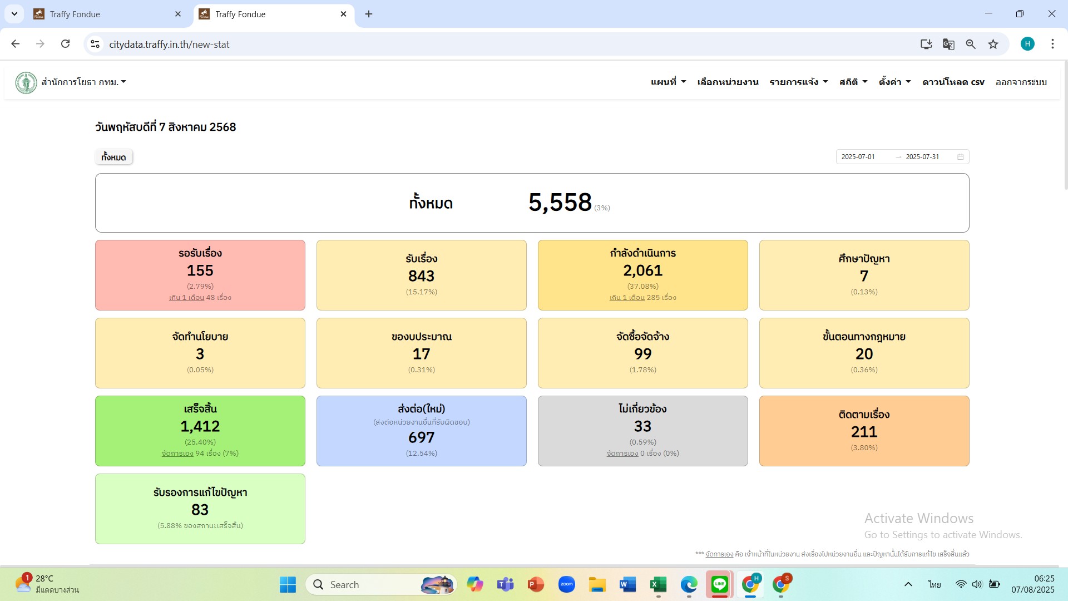Open Excel from the taskbar

pyautogui.click(x=658, y=584)
